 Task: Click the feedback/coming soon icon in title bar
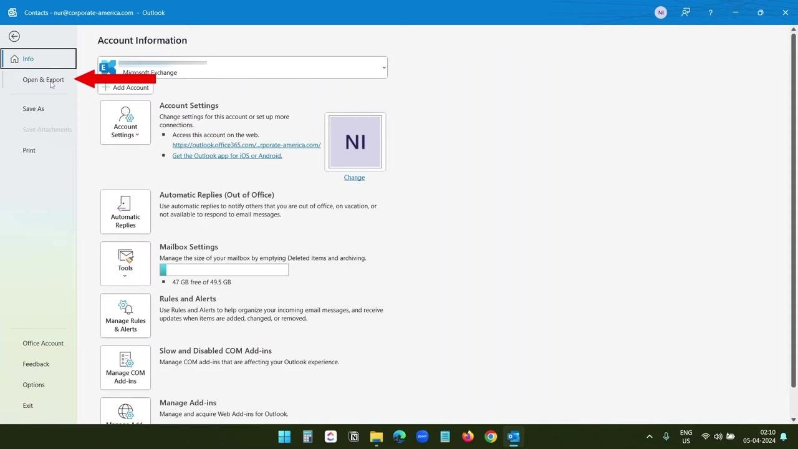(x=686, y=12)
